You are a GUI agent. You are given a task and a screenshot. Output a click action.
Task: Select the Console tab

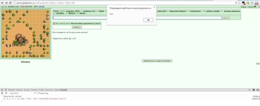click(63, 90)
